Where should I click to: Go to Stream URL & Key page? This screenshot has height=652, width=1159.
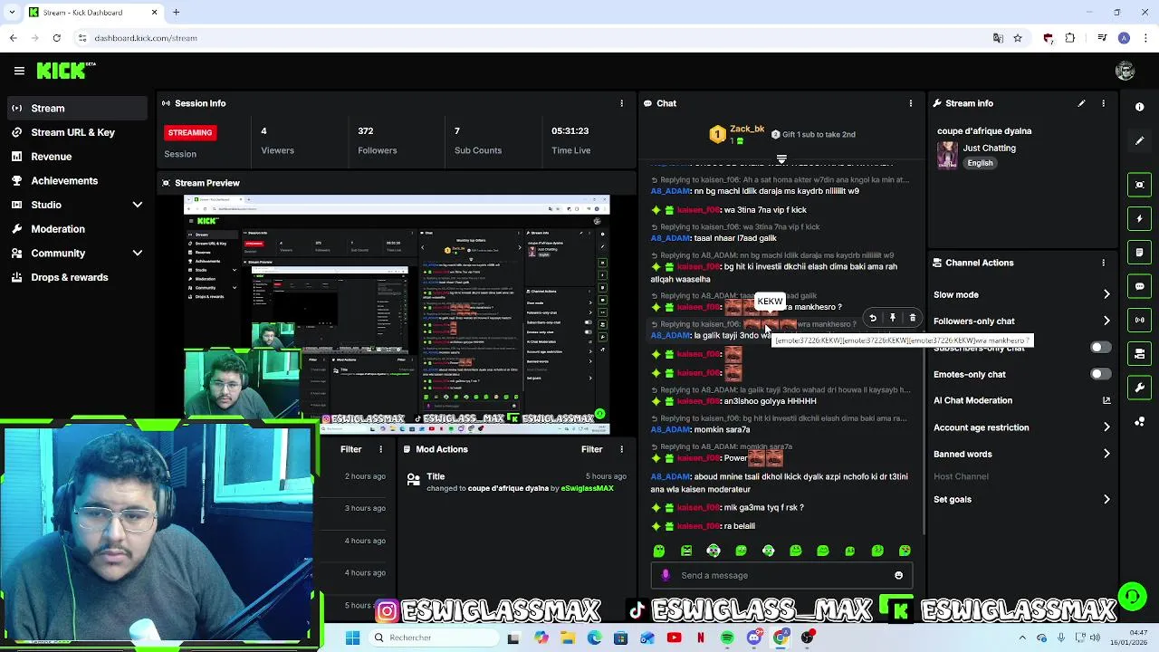point(74,132)
